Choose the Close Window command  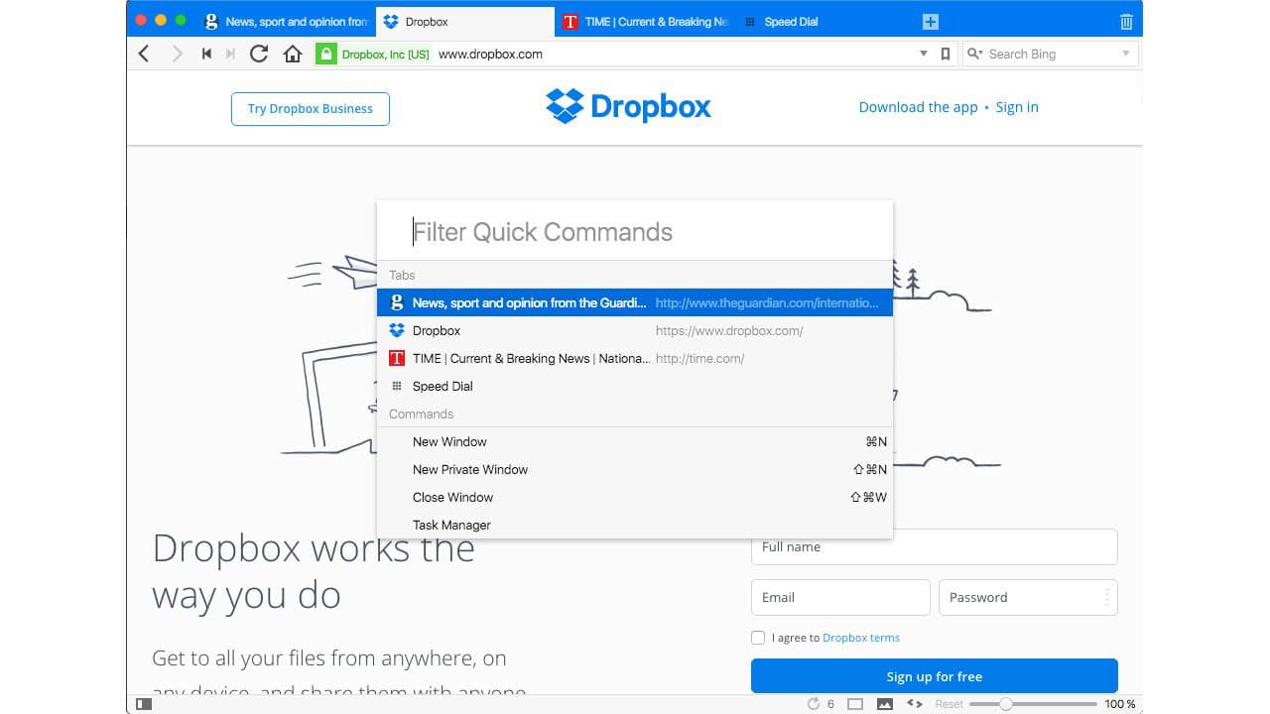coord(635,497)
